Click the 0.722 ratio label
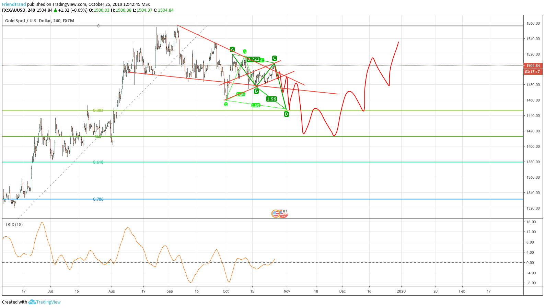 pos(254,59)
